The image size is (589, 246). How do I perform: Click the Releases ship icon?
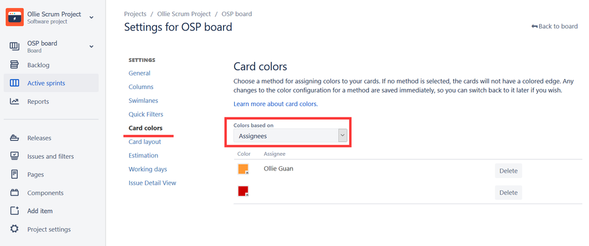15,138
